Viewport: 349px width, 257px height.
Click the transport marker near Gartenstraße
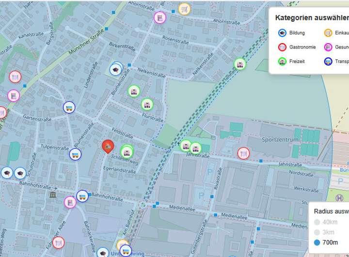click(69, 108)
